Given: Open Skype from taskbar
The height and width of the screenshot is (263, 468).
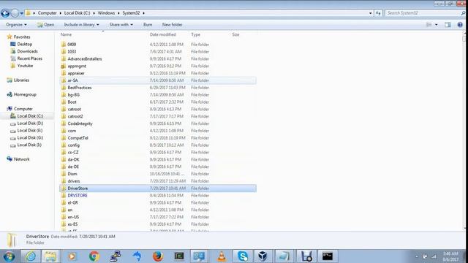Looking at the screenshot, I should click(243, 256).
